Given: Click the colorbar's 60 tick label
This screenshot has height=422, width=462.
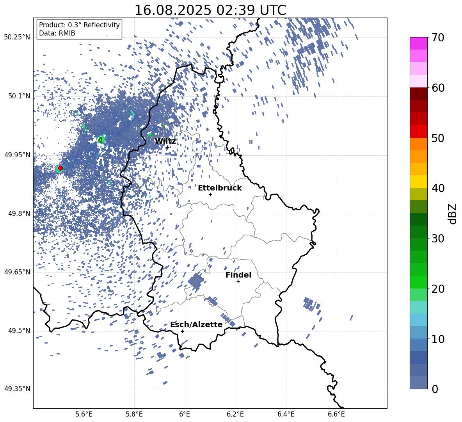Looking at the screenshot, I should tap(438, 88).
